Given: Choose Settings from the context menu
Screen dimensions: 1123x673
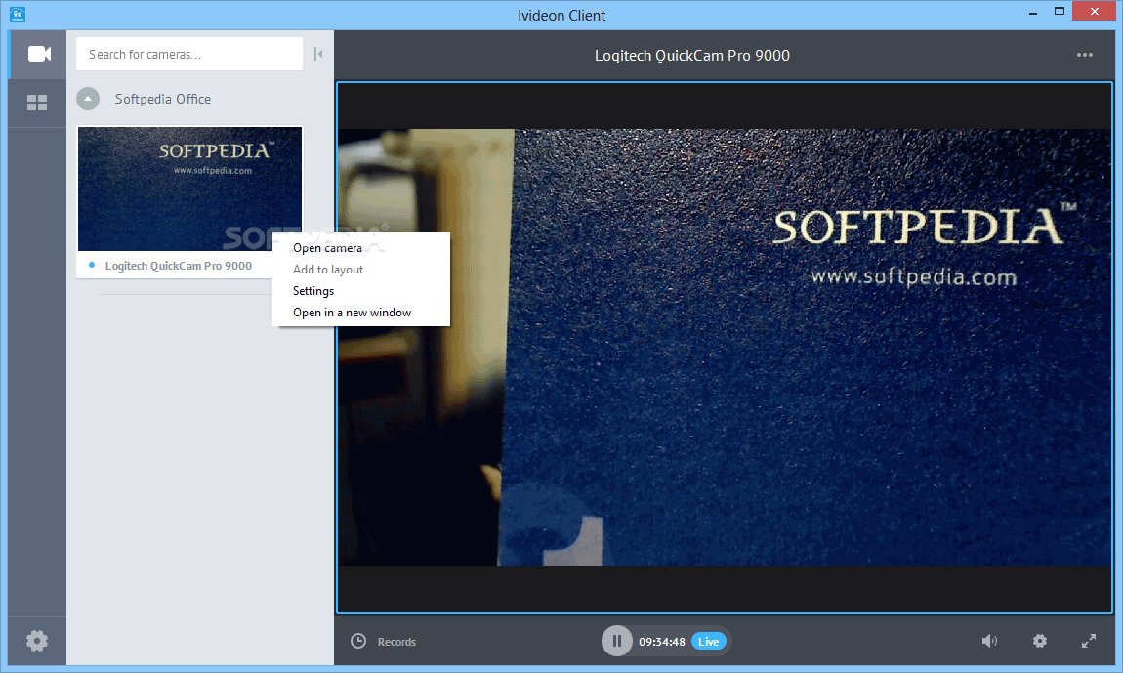Looking at the screenshot, I should (x=361, y=291).
